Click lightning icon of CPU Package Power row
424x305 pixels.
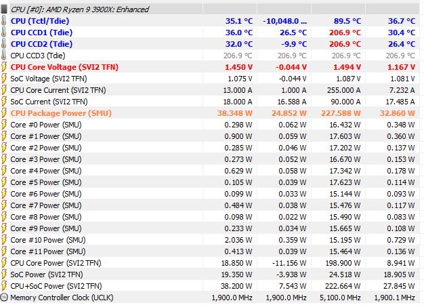point(4,113)
